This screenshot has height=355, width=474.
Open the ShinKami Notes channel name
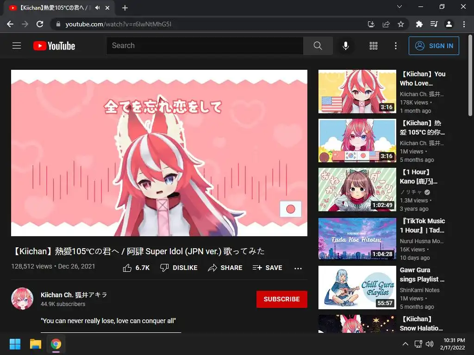pyautogui.click(x=419, y=290)
